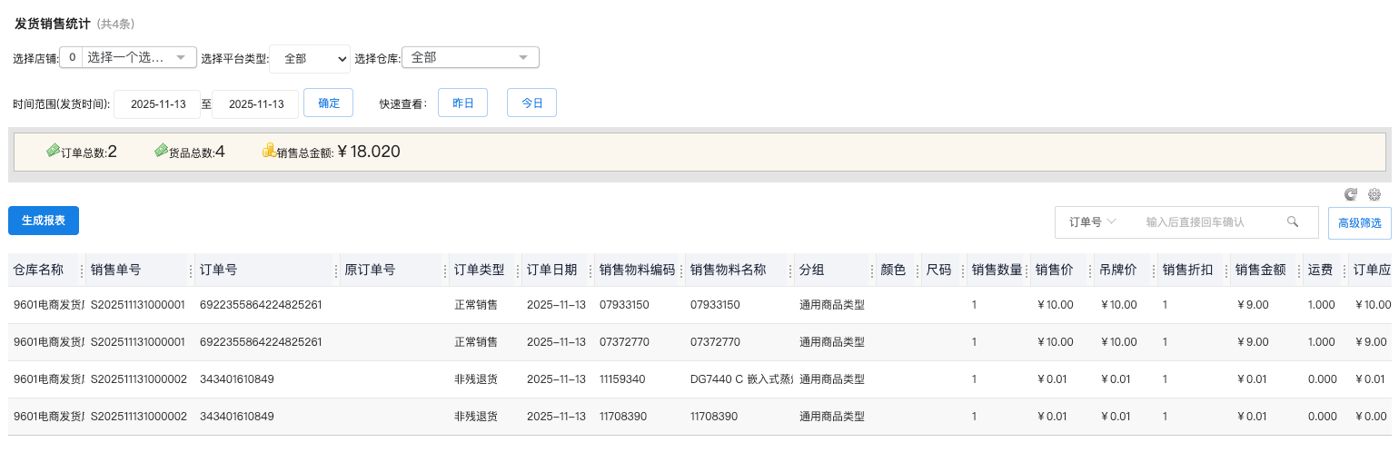Click the 货品总数 money icon
1399x472 pixels.
[161, 151]
